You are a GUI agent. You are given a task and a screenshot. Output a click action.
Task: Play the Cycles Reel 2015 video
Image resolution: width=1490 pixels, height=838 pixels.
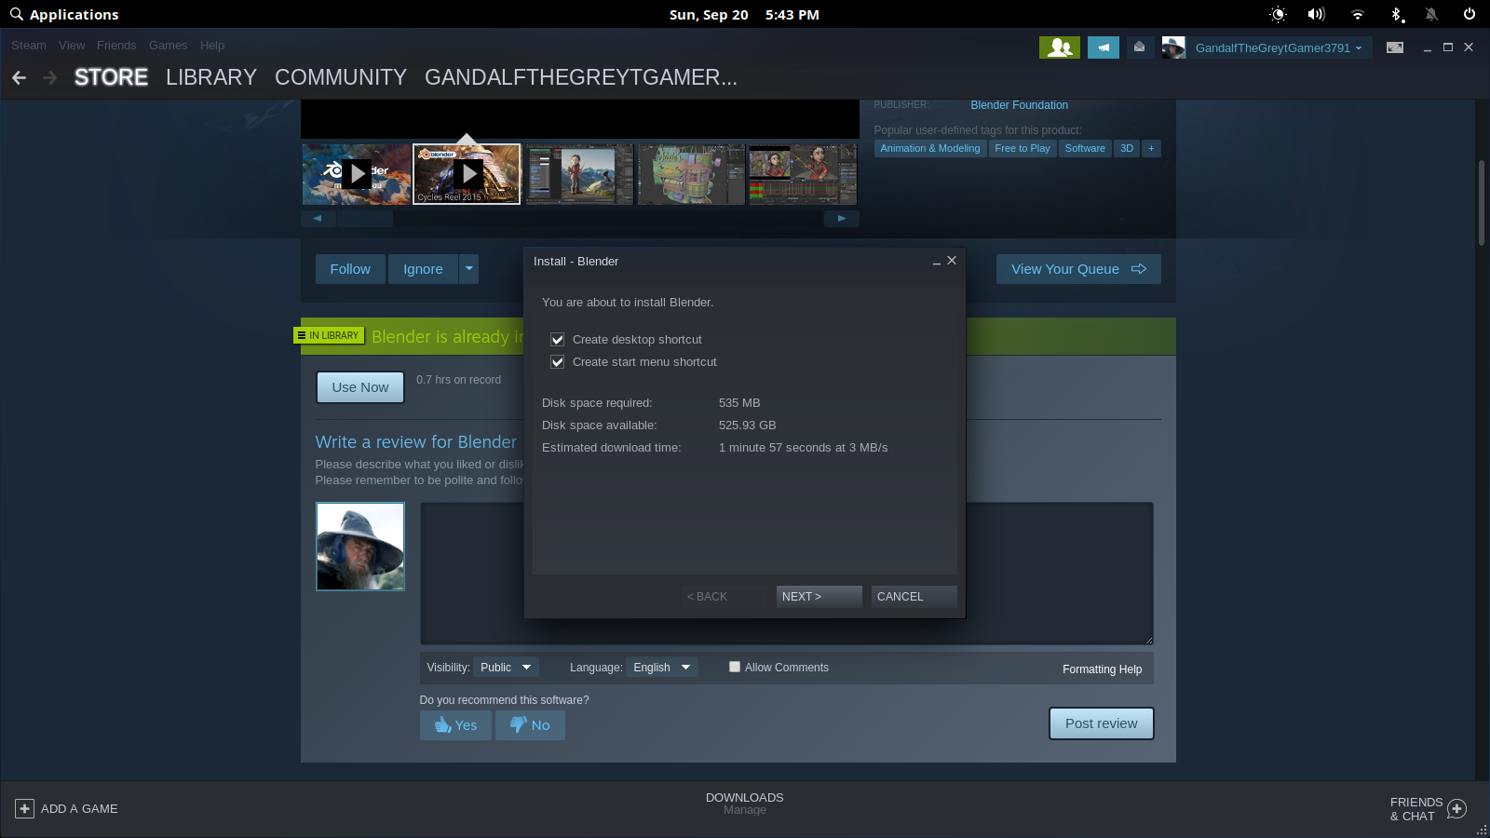pyautogui.click(x=467, y=174)
